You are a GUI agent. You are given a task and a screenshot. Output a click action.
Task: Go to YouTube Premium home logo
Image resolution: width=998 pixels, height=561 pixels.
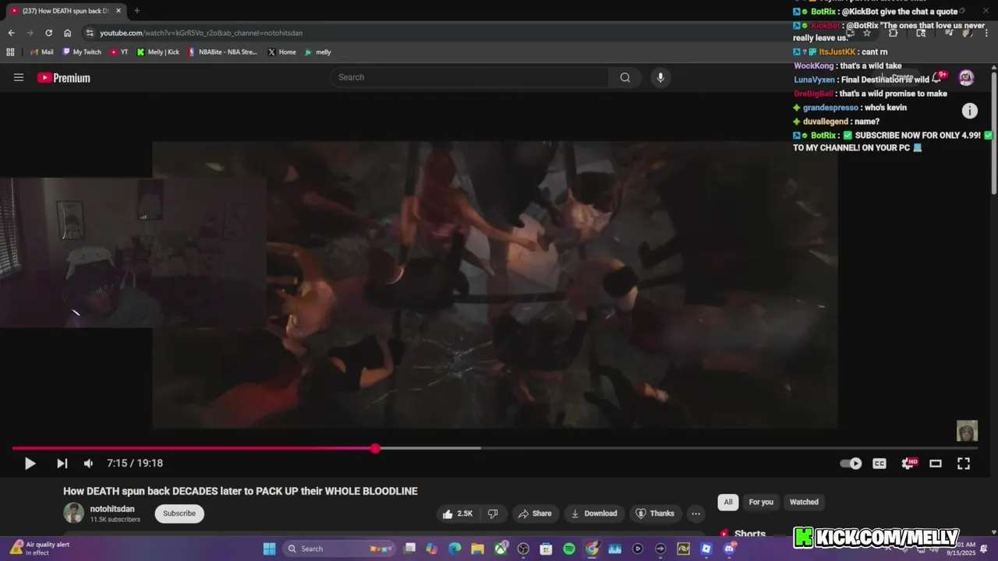pyautogui.click(x=64, y=78)
